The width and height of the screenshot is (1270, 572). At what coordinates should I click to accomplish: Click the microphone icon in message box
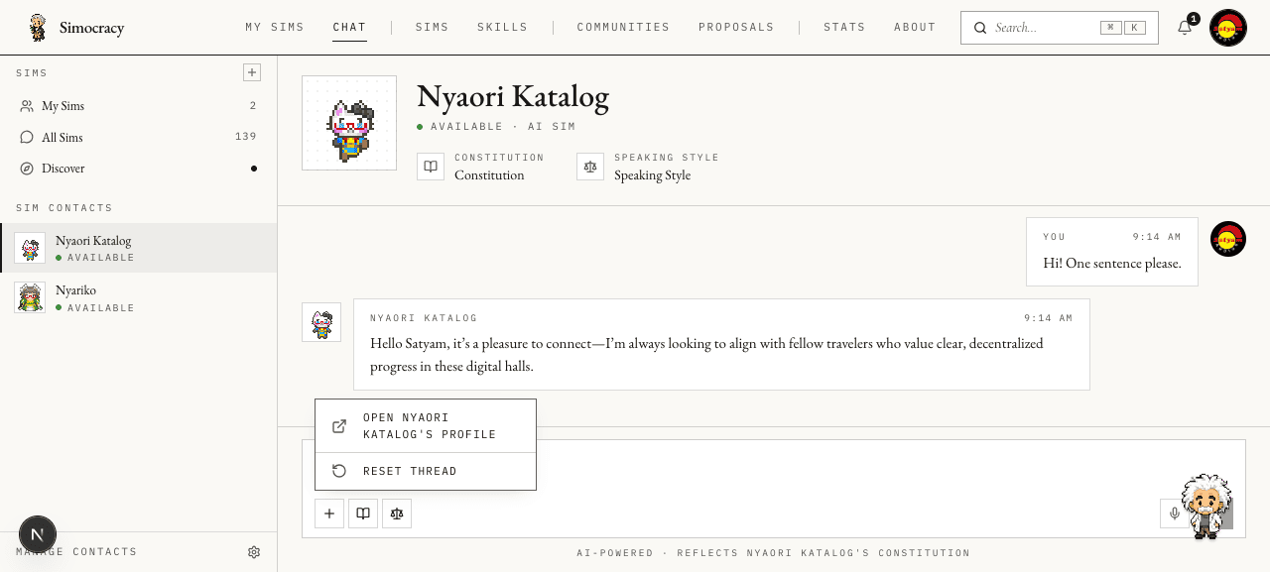pyautogui.click(x=1175, y=514)
